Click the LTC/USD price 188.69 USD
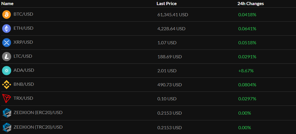296x134 pixels. tap(170, 57)
